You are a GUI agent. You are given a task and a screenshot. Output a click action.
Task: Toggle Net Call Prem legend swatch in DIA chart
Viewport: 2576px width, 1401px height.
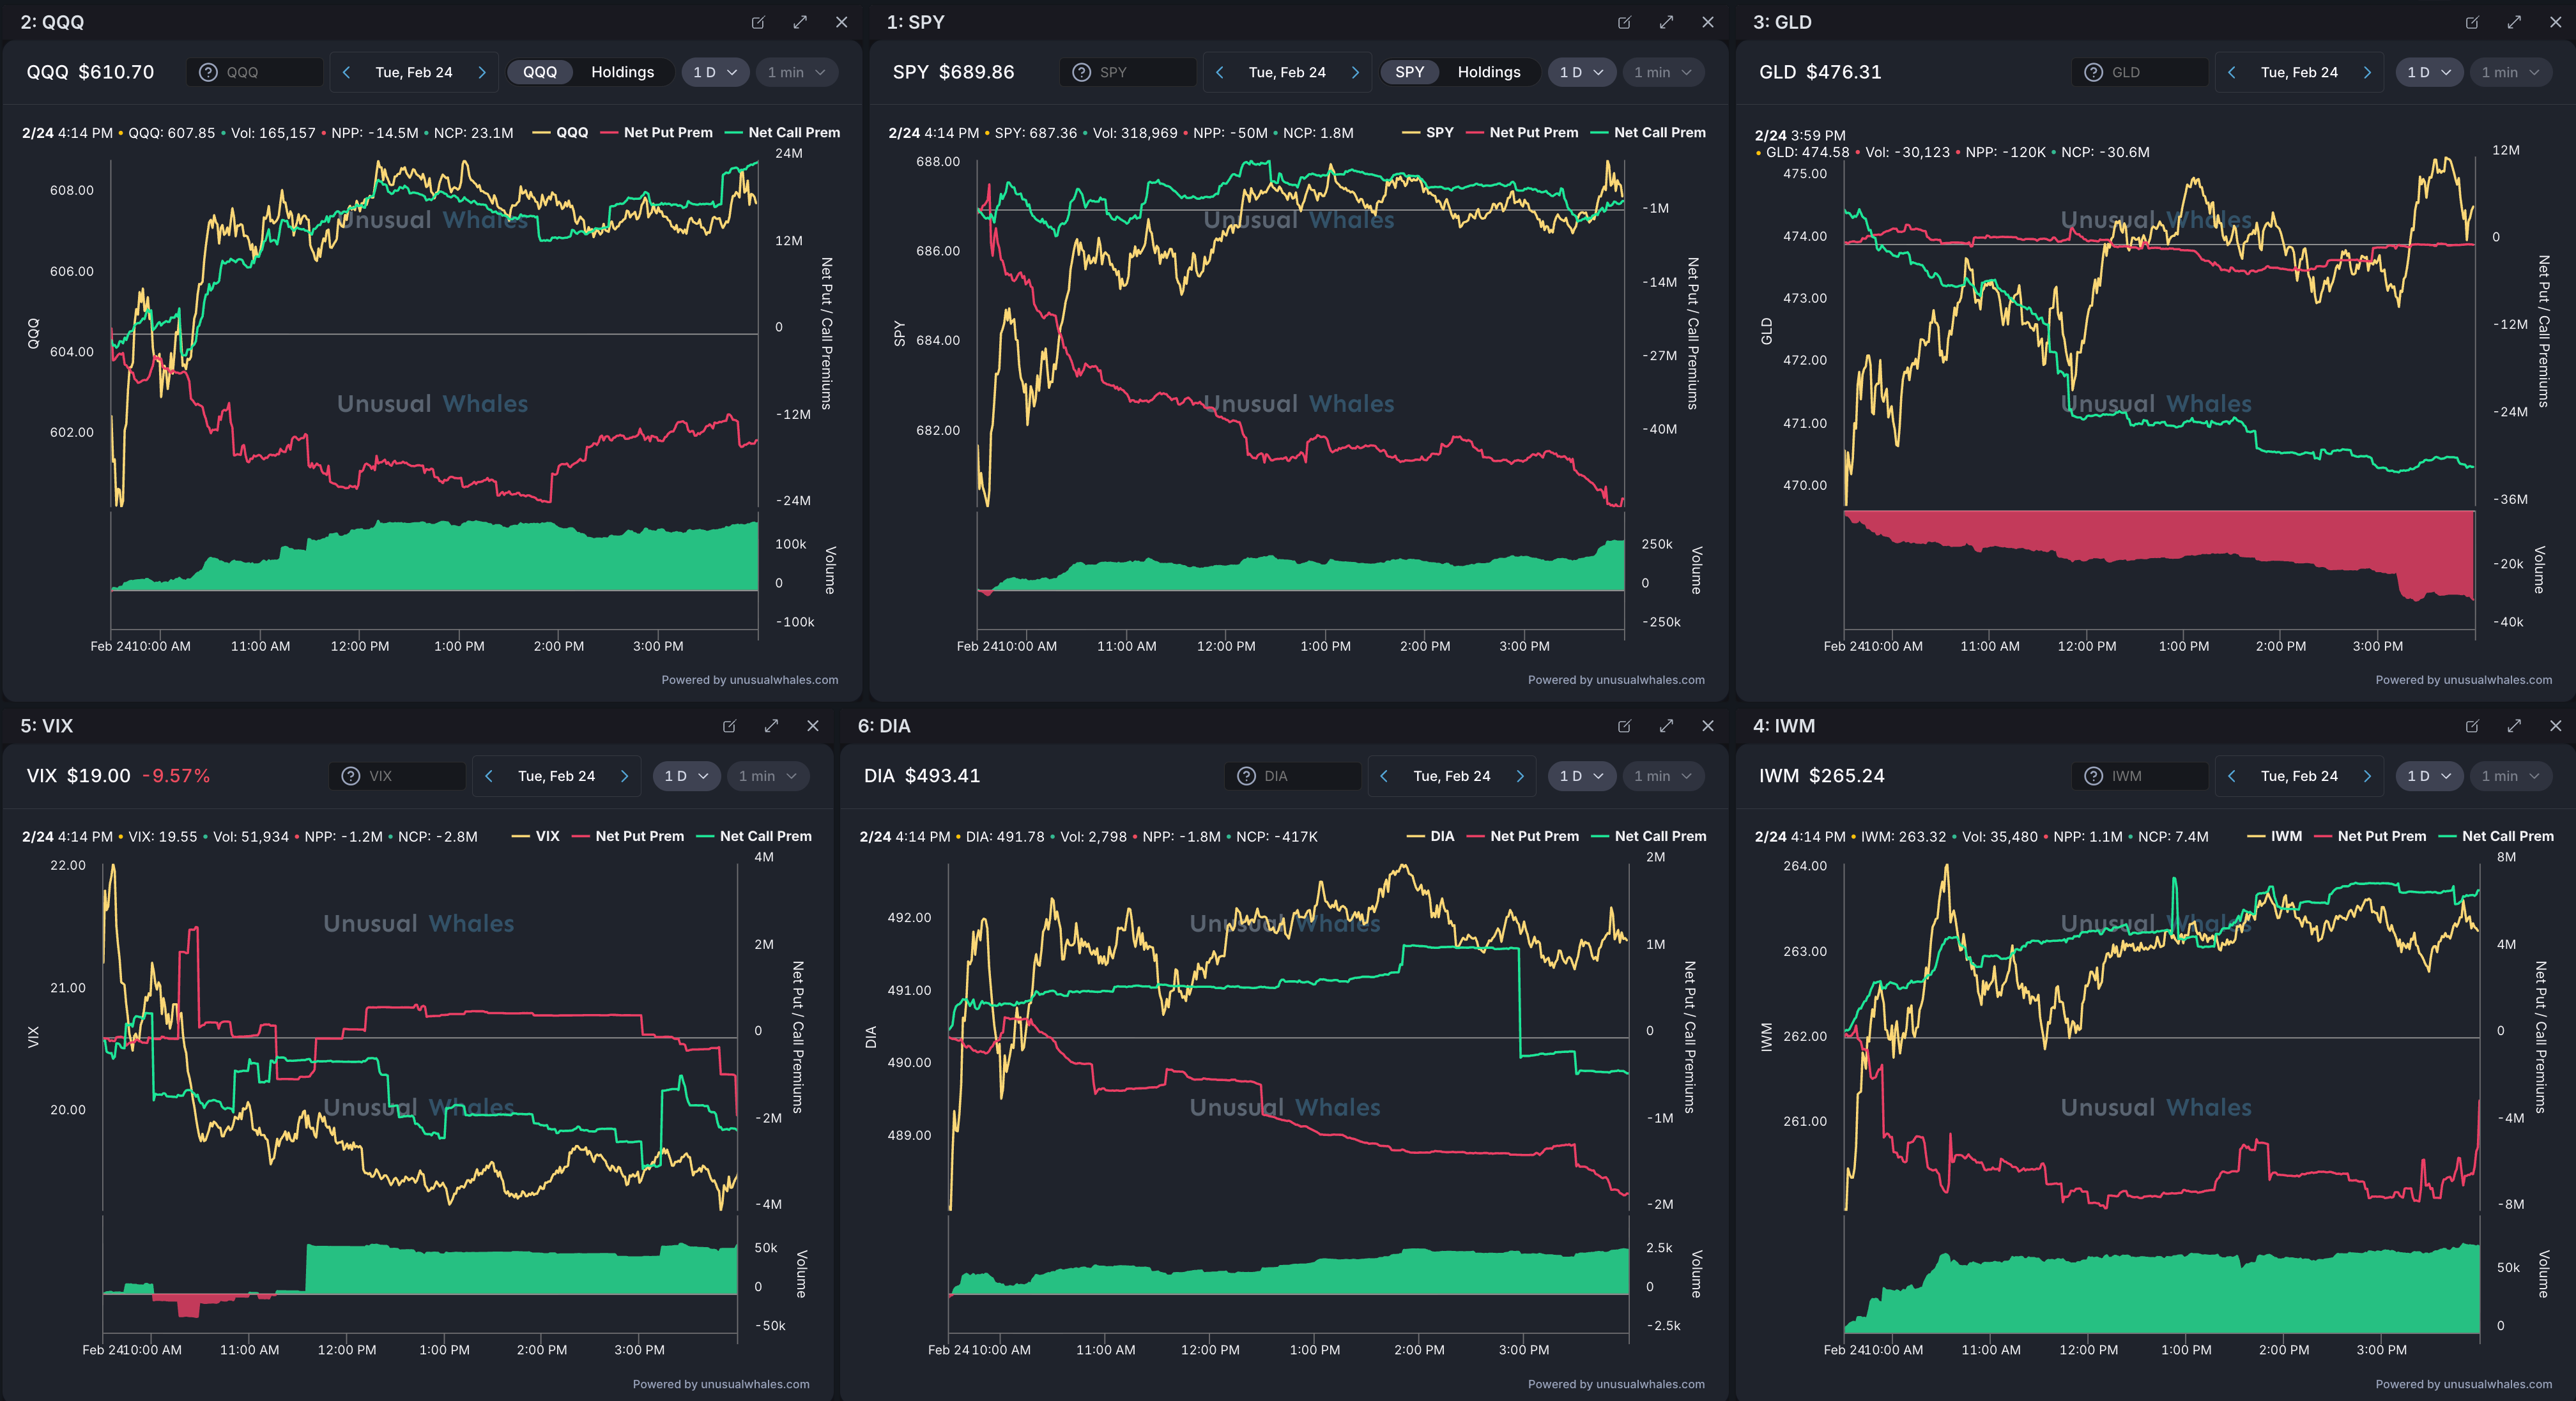1599,835
